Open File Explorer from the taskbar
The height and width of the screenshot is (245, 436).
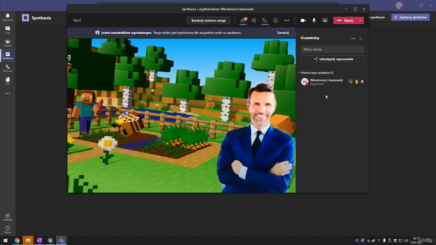pyautogui.click(x=28, y=240)
